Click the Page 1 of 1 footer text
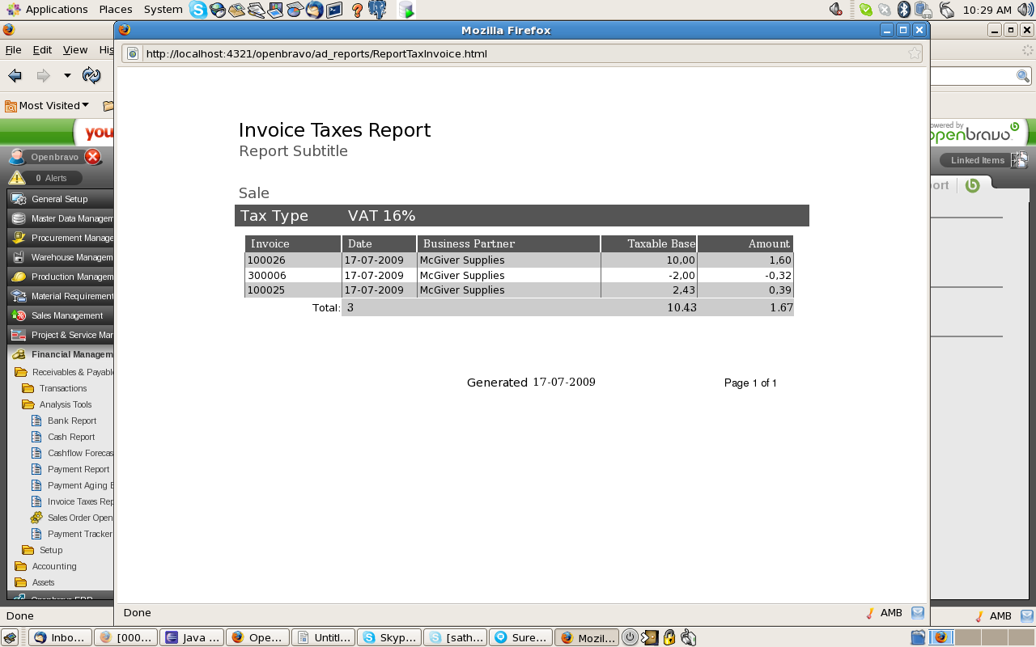Image resolution: width=1036 pixels, height=647 pixels. click(750, 383)
